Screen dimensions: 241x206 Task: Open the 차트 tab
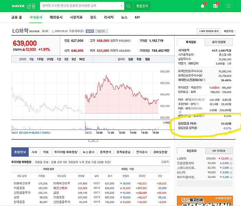tap(46, 152)
